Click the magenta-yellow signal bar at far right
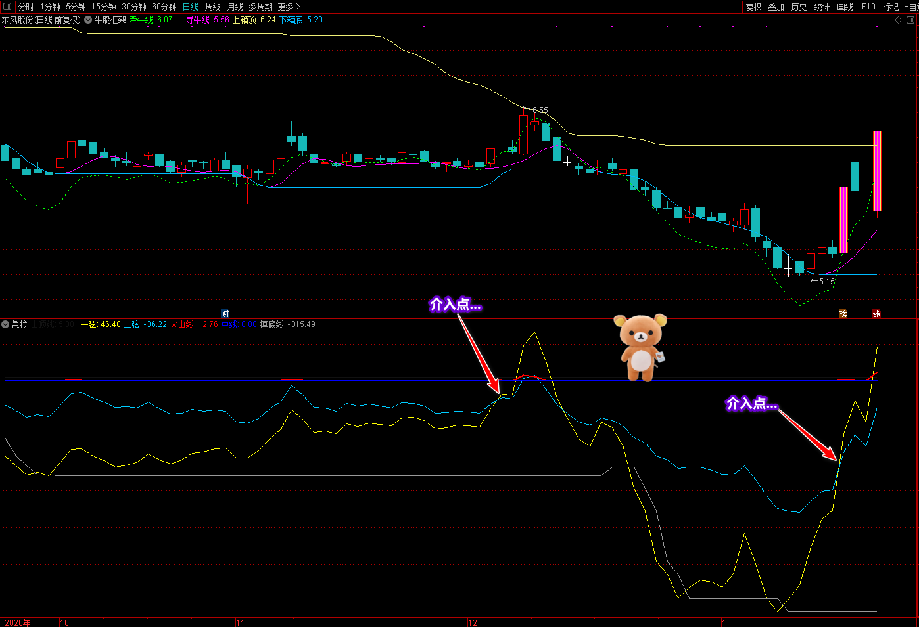The width and height of the screenshot is (919, 627). (877, 171)
